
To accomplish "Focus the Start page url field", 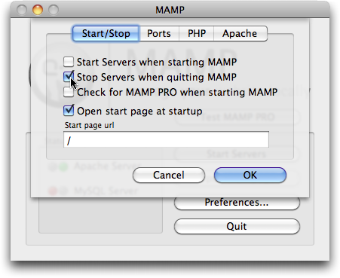I will point(166,139).
